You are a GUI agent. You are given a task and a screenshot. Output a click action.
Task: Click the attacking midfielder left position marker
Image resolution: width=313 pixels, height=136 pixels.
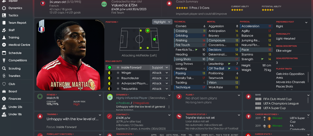coord(148,31)
